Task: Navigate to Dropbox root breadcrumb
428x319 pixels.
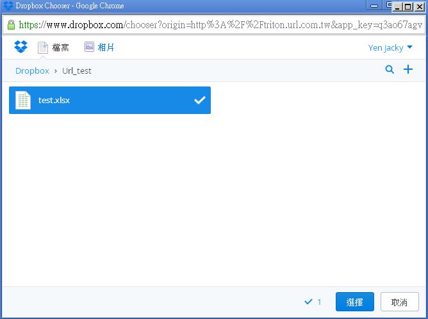Action: [32, 70]
